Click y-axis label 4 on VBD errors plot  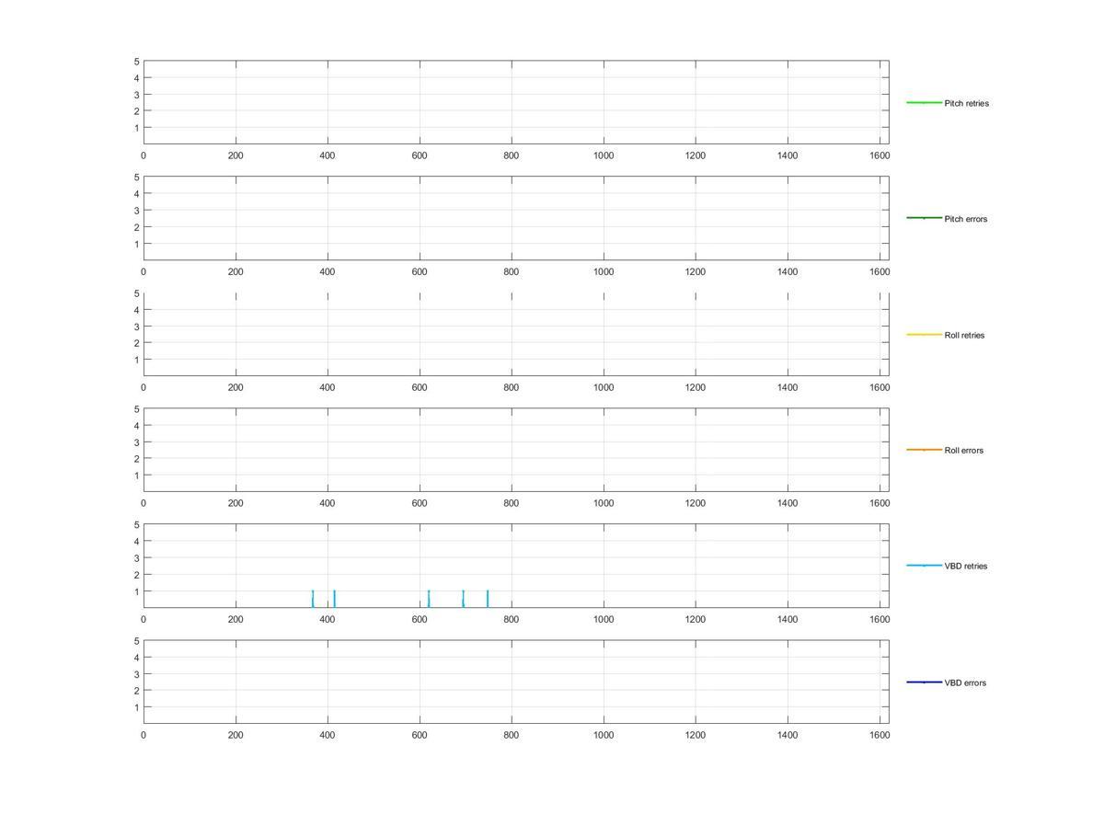pos(136,658)
